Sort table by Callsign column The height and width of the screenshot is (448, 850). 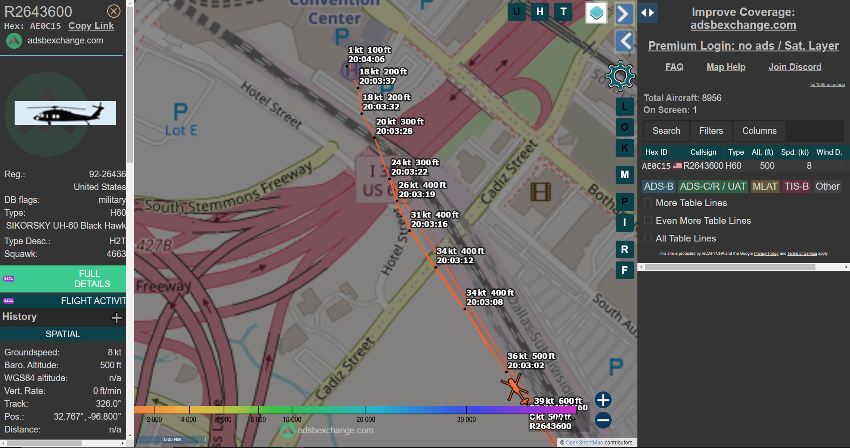[703, 152]
